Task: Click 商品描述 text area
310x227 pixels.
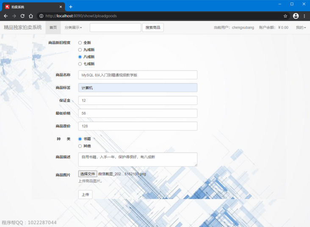Action: (x=138, y=159)
